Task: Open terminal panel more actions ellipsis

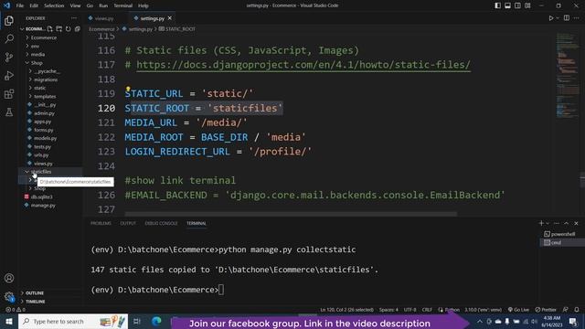Action: click(557, 223)
